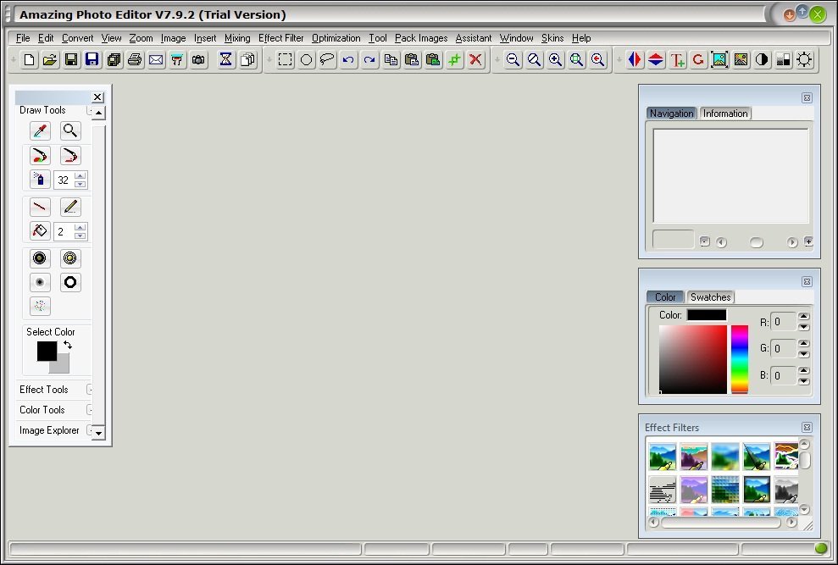Viewport: 838px width, 565px height.
Task: Switch to the Swatches tab
Action: (711, 296)
